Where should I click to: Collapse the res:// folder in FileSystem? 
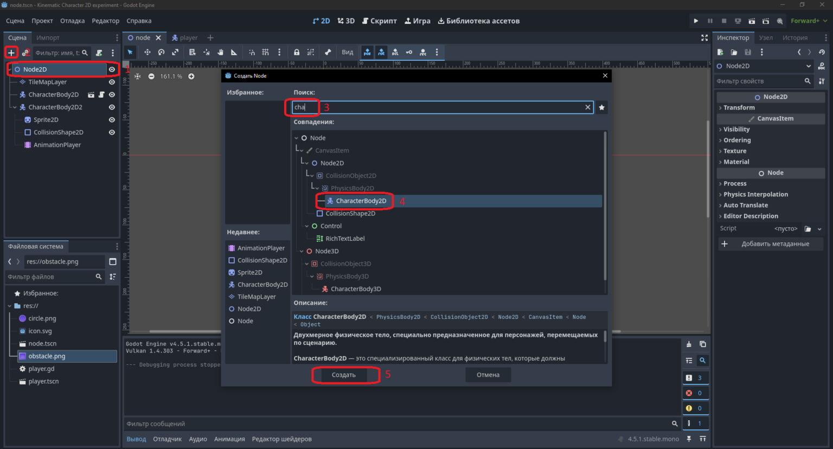pyautogui.click(x=10, y=306)
